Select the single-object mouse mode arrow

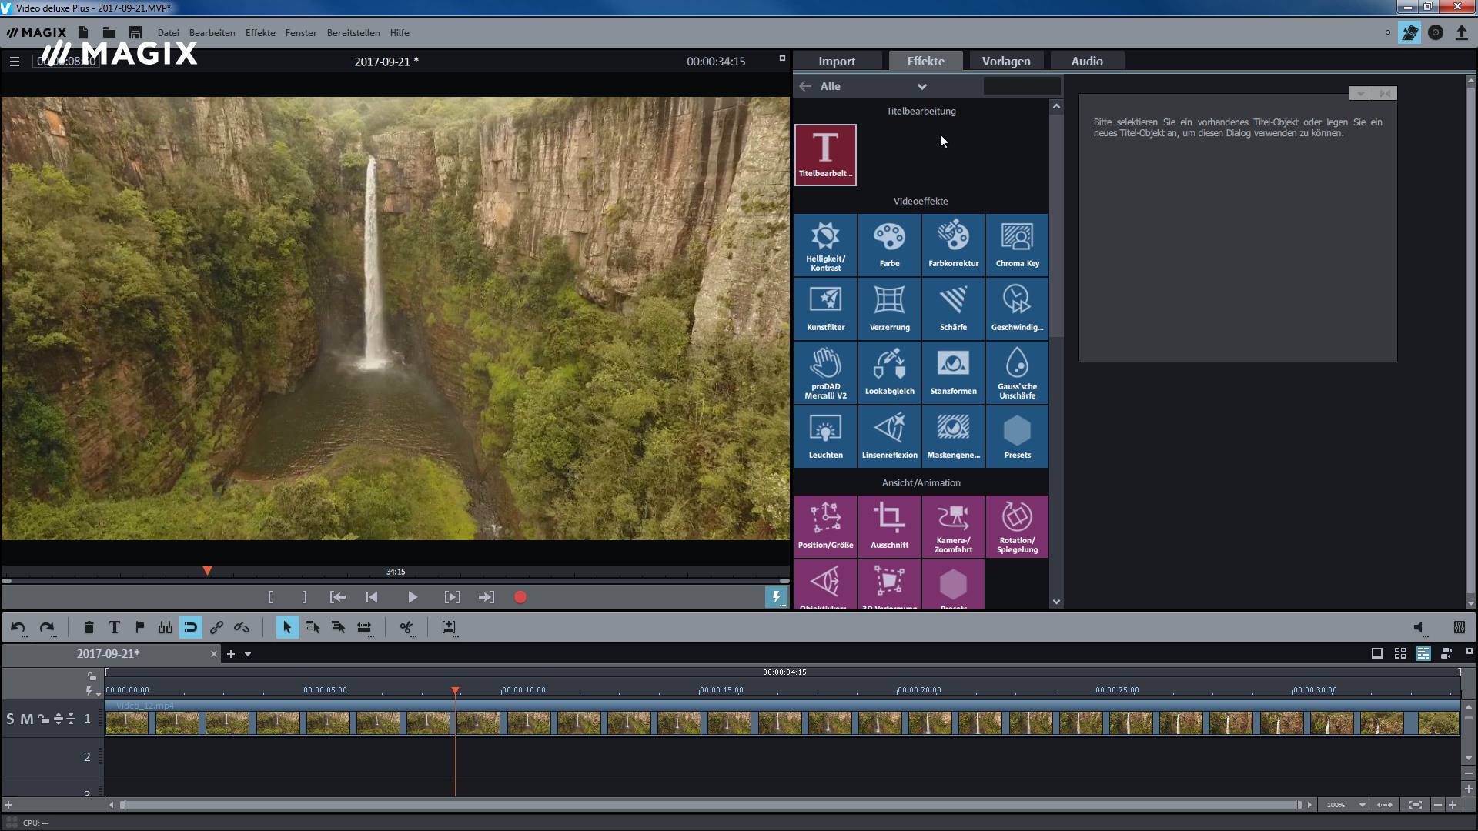pyautogui.click(x=287, y=628)
